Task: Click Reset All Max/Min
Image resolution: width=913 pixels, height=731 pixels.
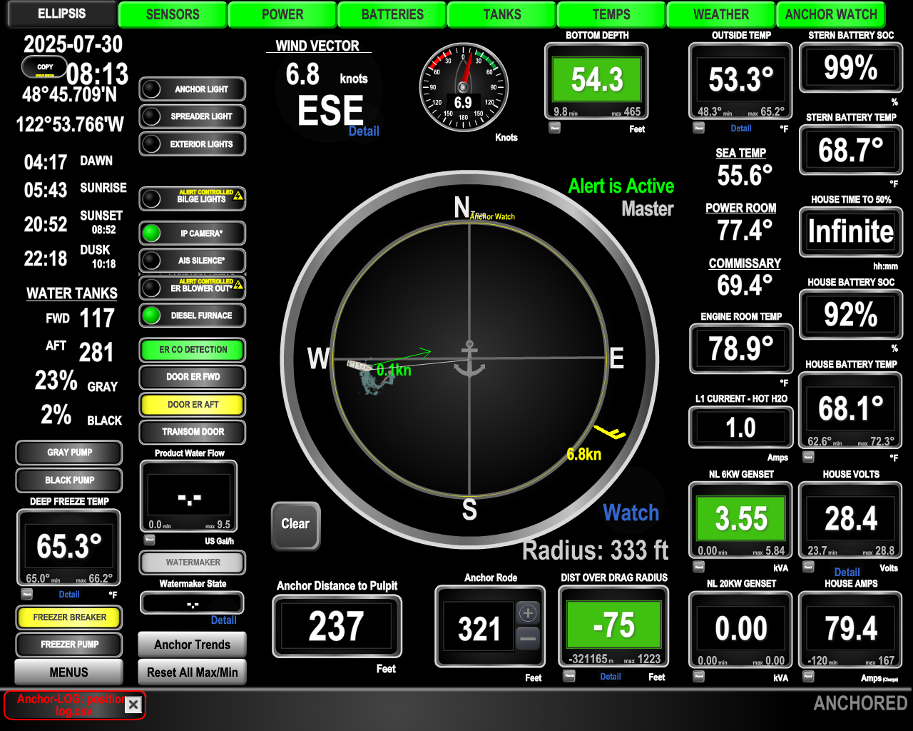Action: tap(193, 672)
